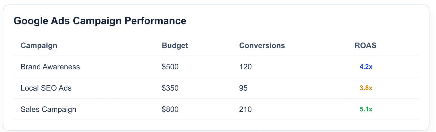
Task: Select the 210 conversions cell
Action: tap(245, 109)
